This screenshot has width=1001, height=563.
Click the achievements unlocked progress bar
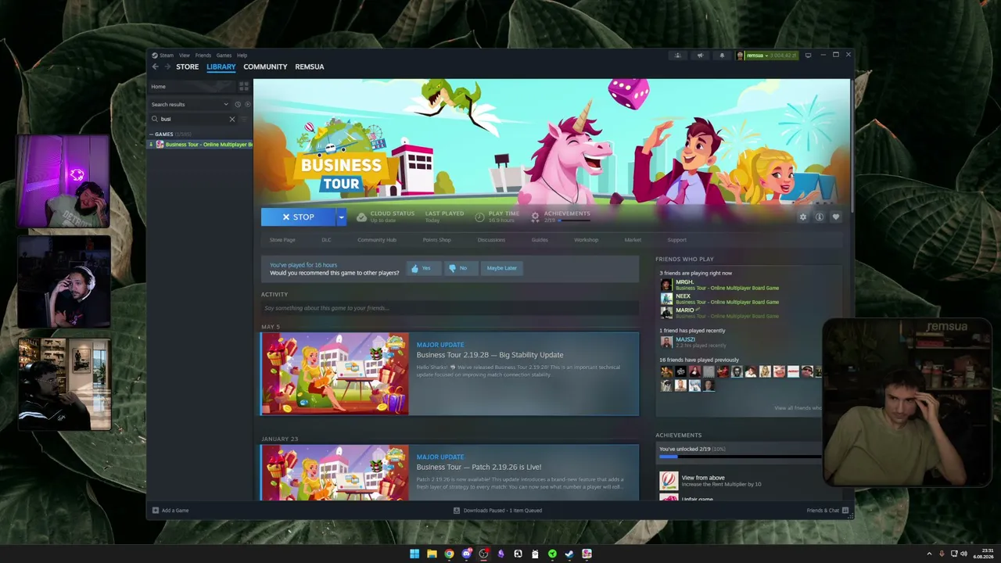coord(740,457)
